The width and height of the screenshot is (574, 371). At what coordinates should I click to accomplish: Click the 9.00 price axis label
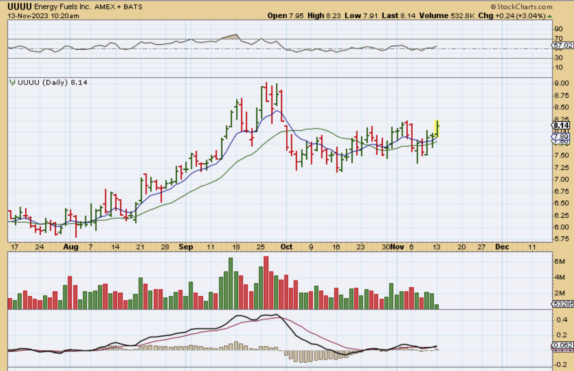[x=561, y=83]
